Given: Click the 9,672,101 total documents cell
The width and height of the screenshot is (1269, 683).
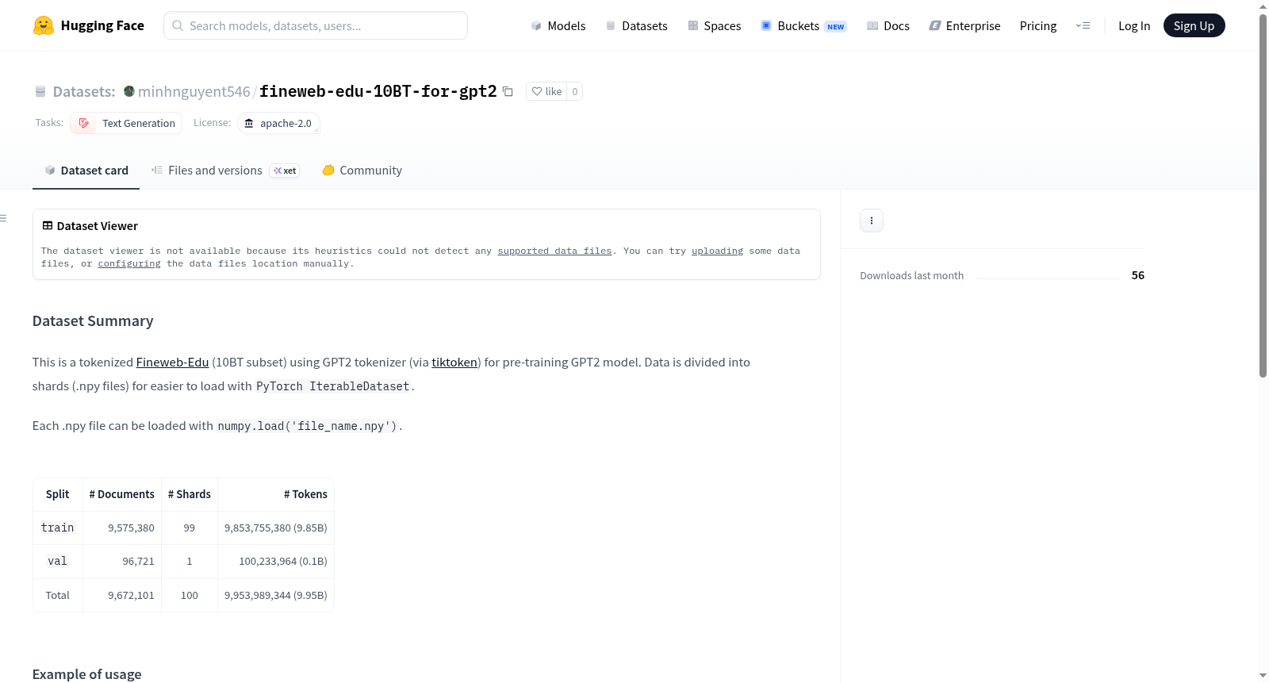Looking at the screenshot, I should [x=123, y=595].
